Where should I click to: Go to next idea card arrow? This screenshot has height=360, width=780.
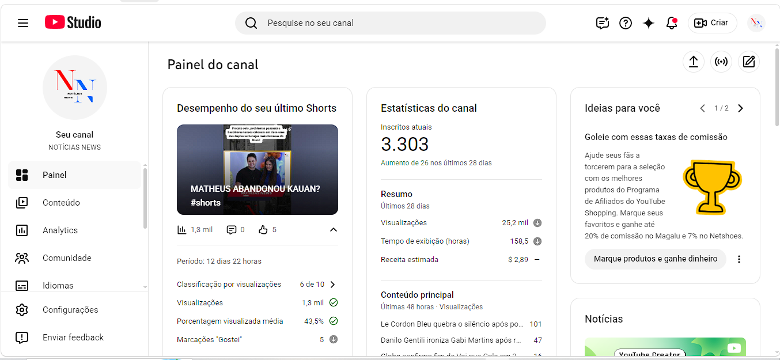pyautogui.click(x=741, y=108)
